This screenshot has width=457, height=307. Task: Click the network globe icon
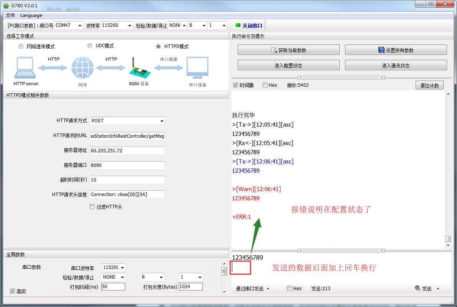[82, 68]
